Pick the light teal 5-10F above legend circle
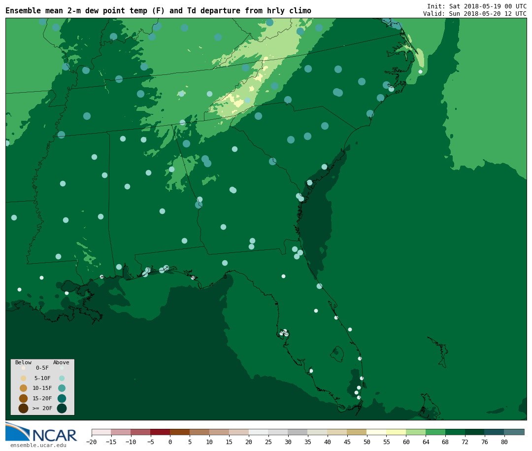 62,378
